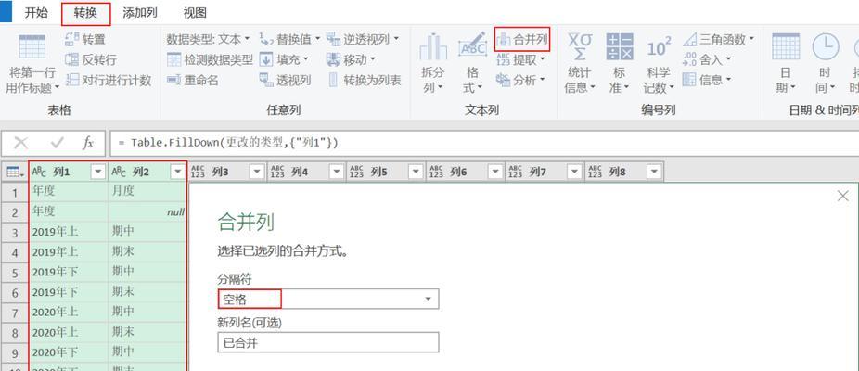Open filter dropdown for 列6
The image size is (859, 371).
(494, 173)
